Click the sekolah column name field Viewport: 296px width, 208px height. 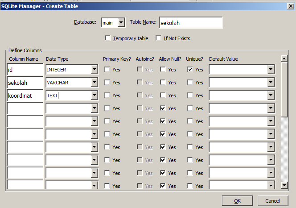tap(25, 83)
